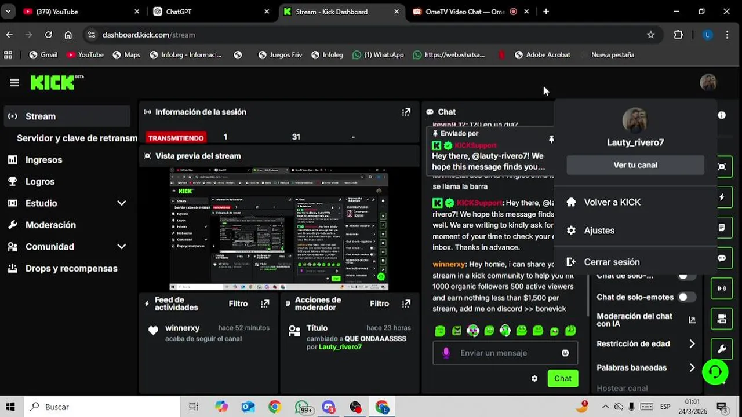This screenshot has height=417, width=742.
Task: Open the green headset support bubble
Action: pos(715,372)
